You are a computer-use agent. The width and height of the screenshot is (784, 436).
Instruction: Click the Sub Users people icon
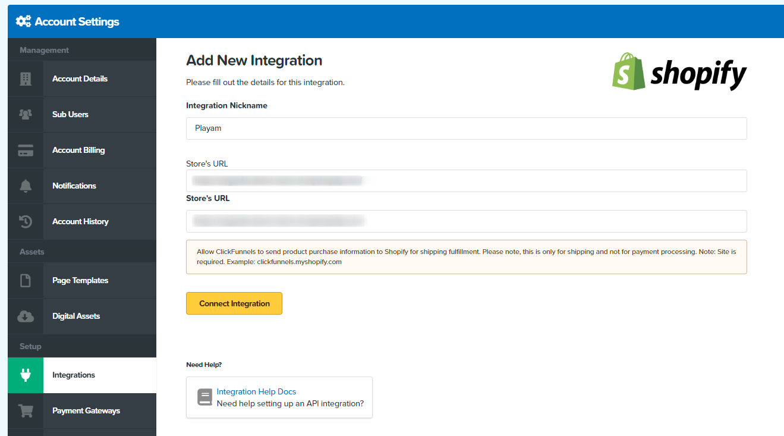26,115
